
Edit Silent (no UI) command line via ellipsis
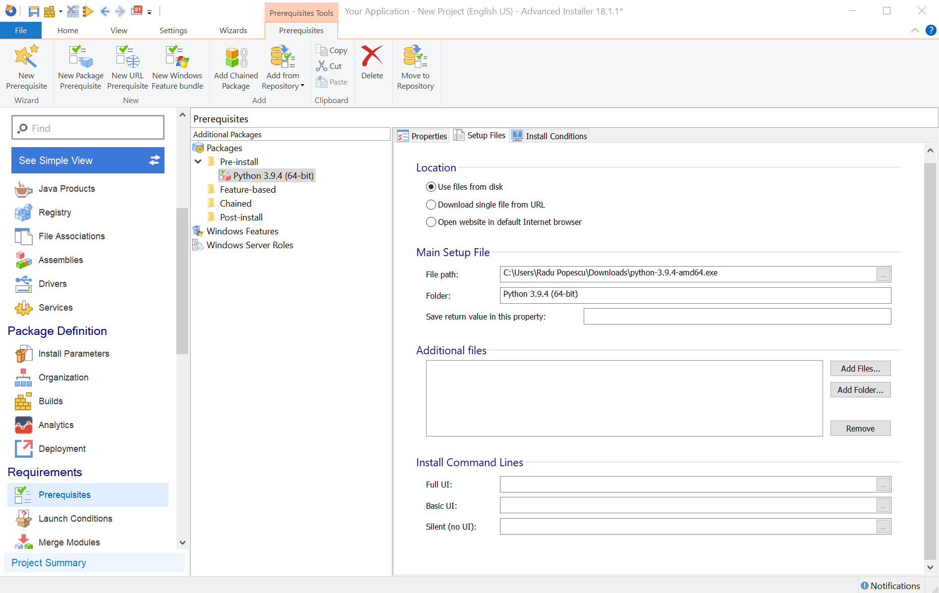[x=883, y=527]
